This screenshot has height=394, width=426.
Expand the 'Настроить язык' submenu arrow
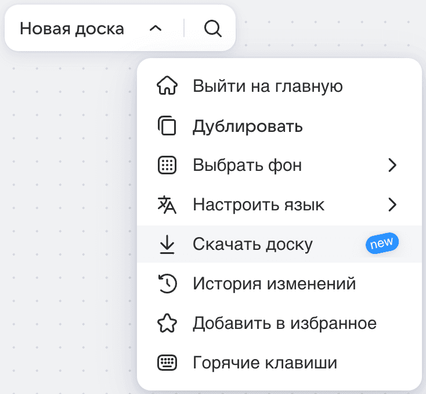pos(392,205)
